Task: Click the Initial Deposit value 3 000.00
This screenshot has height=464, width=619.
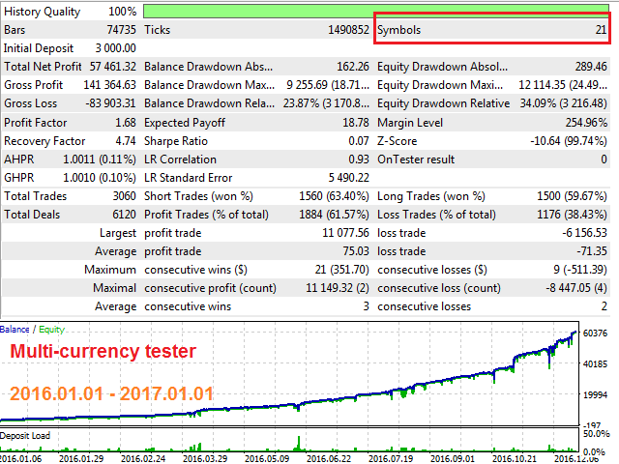Action: (x=115, y=48)
